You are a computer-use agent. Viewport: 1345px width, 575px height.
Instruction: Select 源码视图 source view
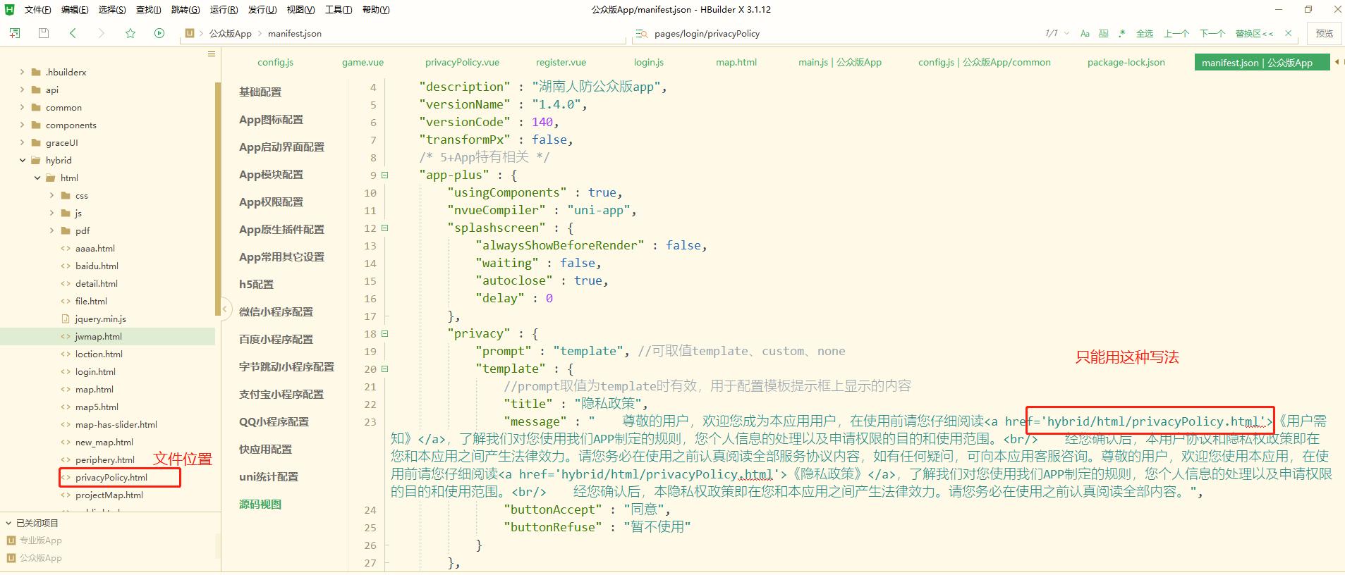(260, 504)
